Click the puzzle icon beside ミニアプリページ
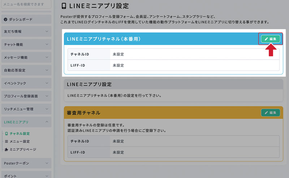The height and width of the screenshot is (178, 289). 7,149
